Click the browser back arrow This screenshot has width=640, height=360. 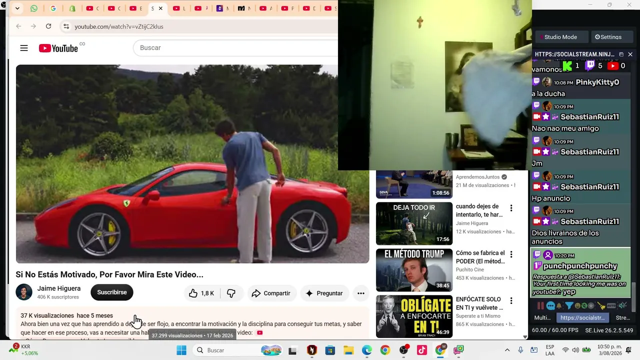18,26
